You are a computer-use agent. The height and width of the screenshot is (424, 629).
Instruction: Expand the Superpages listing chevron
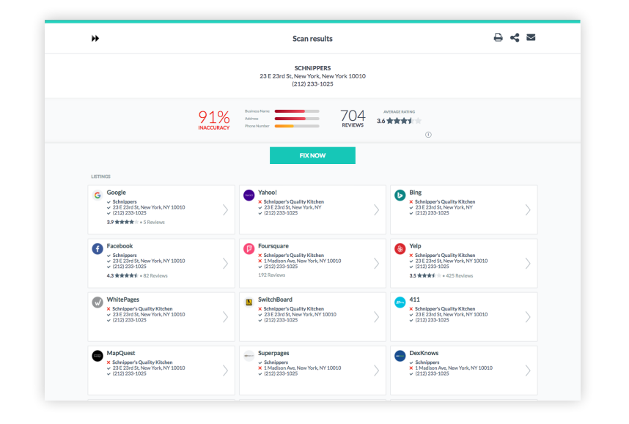(x=376, y=371)
